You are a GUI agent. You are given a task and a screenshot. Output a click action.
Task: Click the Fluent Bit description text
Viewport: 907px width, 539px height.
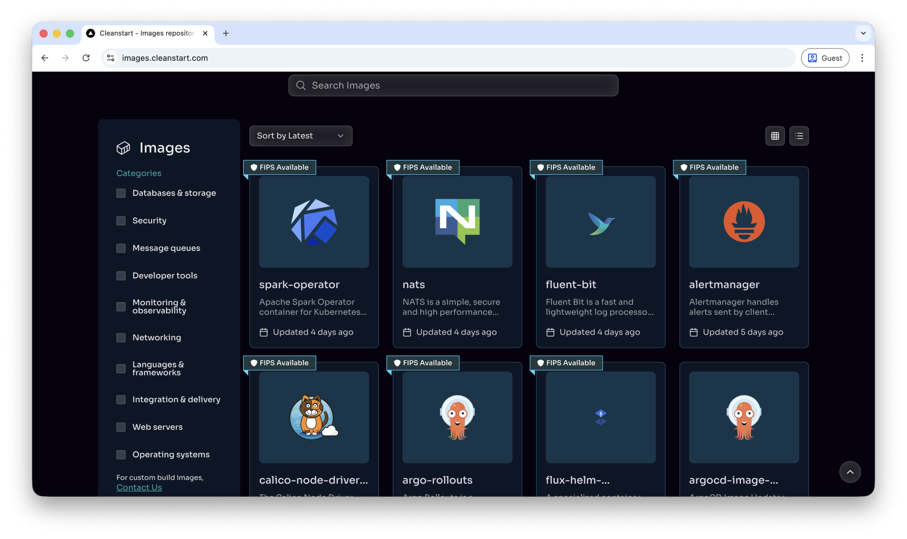point(600,307)
